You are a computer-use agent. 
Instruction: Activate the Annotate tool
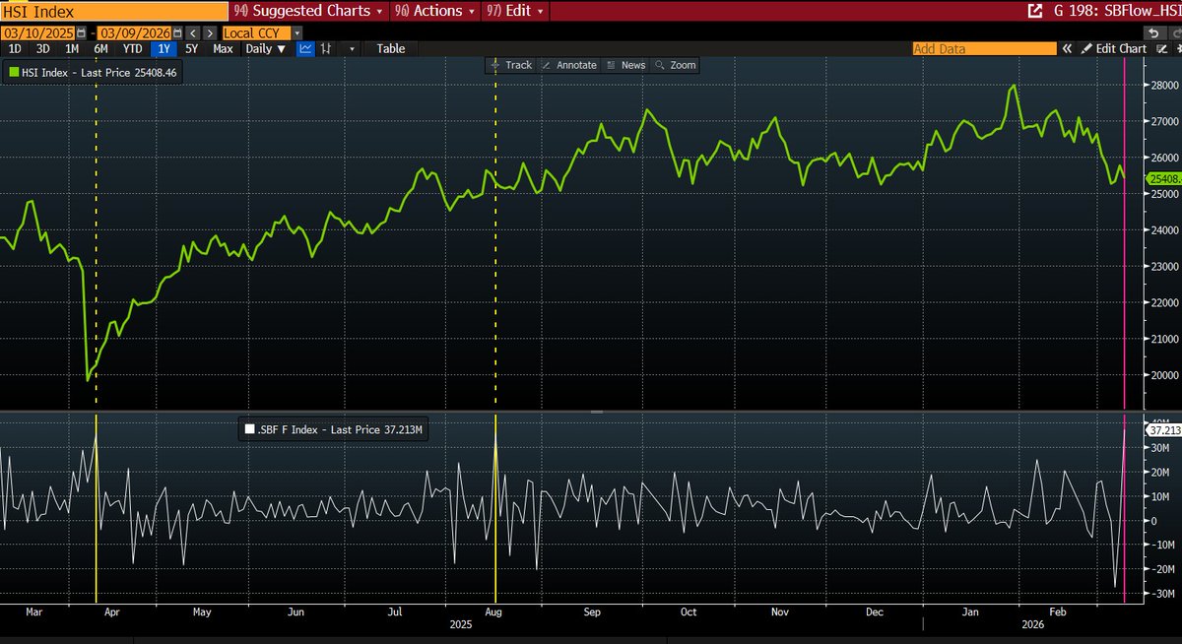(568, 65)
